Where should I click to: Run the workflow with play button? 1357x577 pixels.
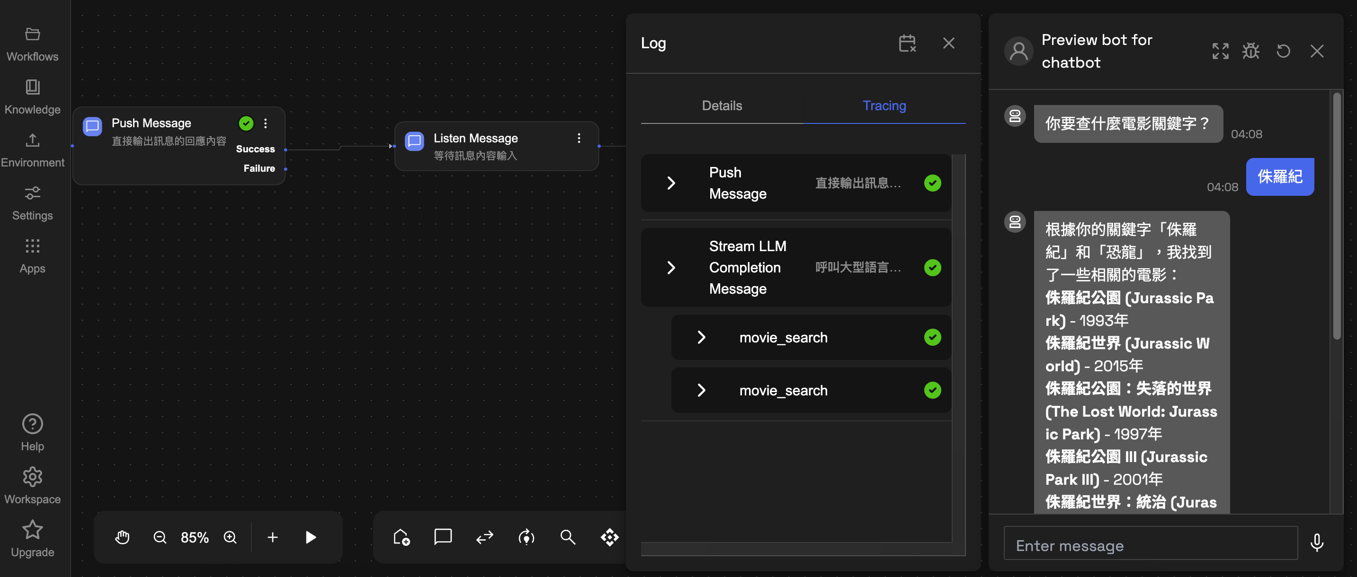[x=311, y=537]
